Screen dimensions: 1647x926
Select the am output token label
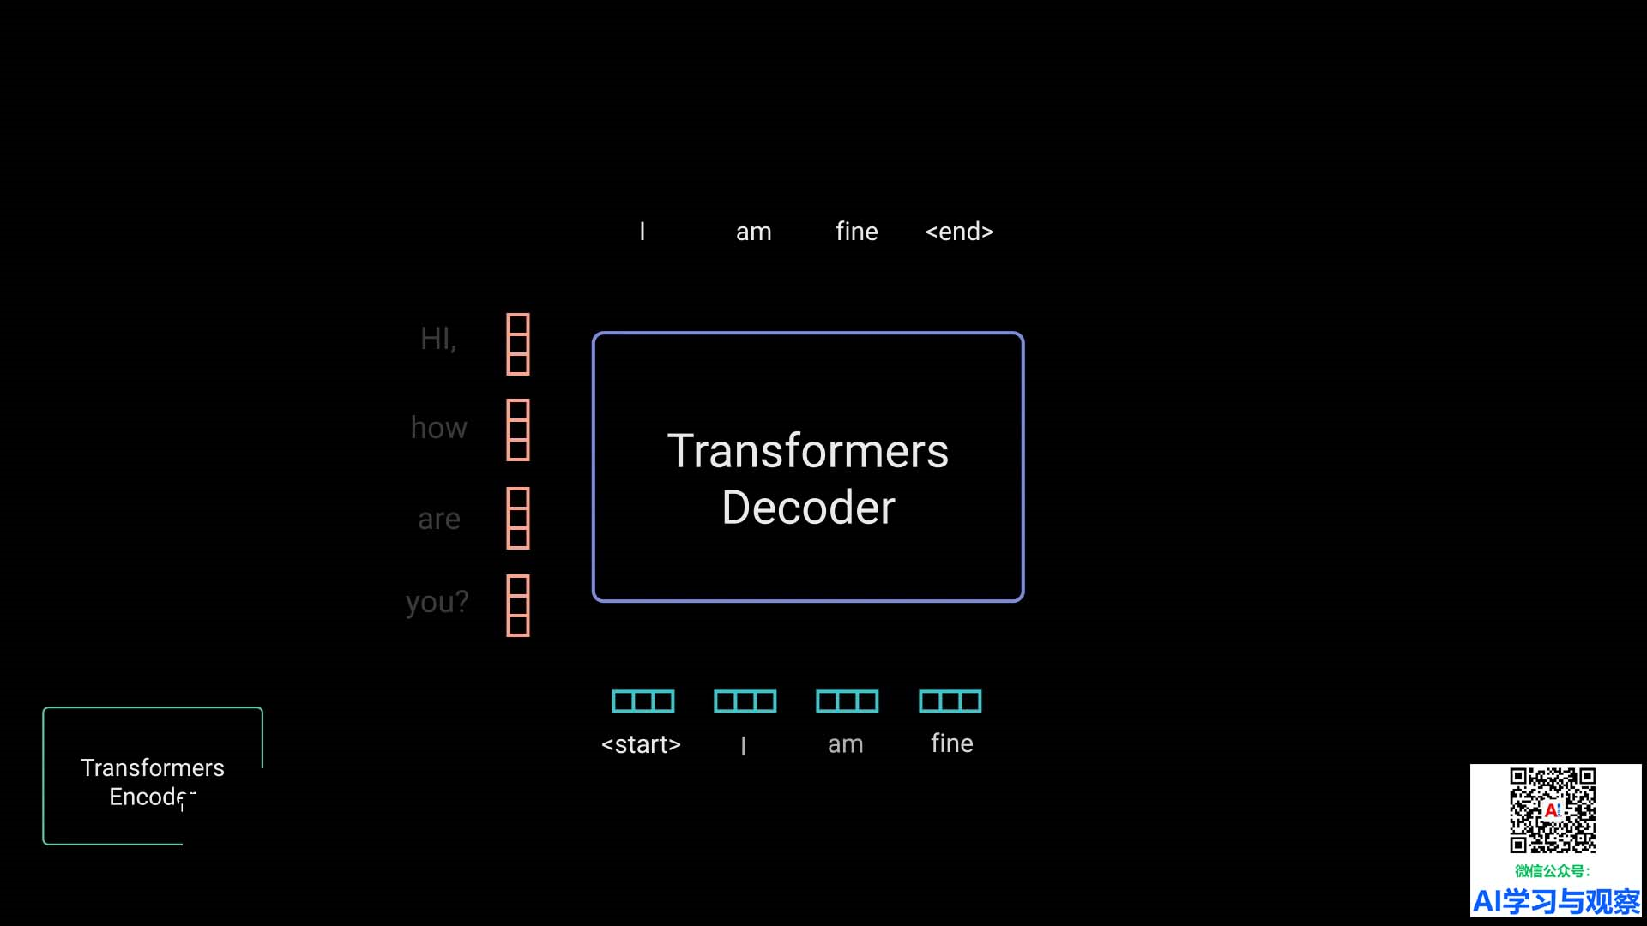coord(752,231)
